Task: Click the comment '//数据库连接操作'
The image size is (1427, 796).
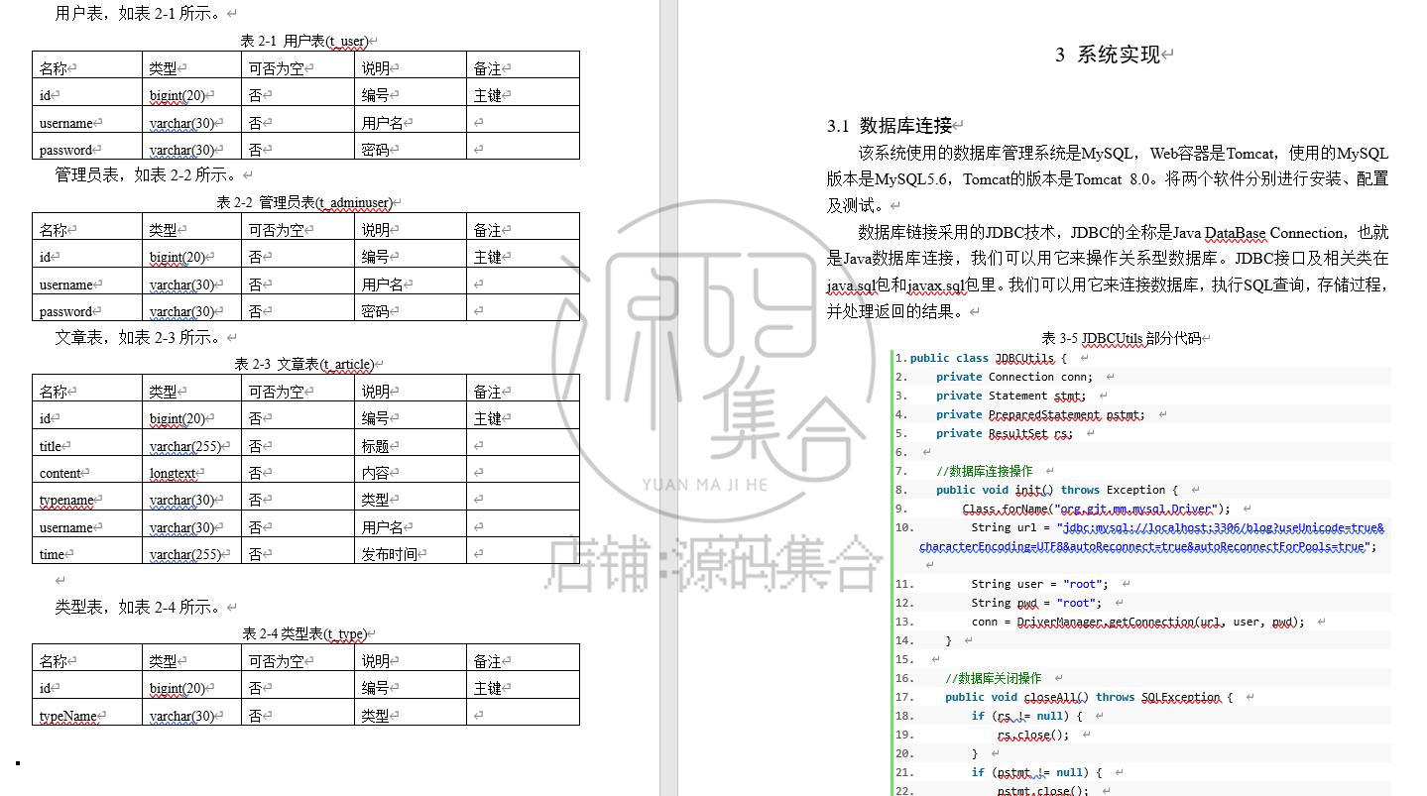Action: tap(984, 471)
